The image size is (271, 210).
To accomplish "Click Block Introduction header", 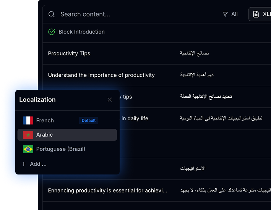I will pos(81,32).
